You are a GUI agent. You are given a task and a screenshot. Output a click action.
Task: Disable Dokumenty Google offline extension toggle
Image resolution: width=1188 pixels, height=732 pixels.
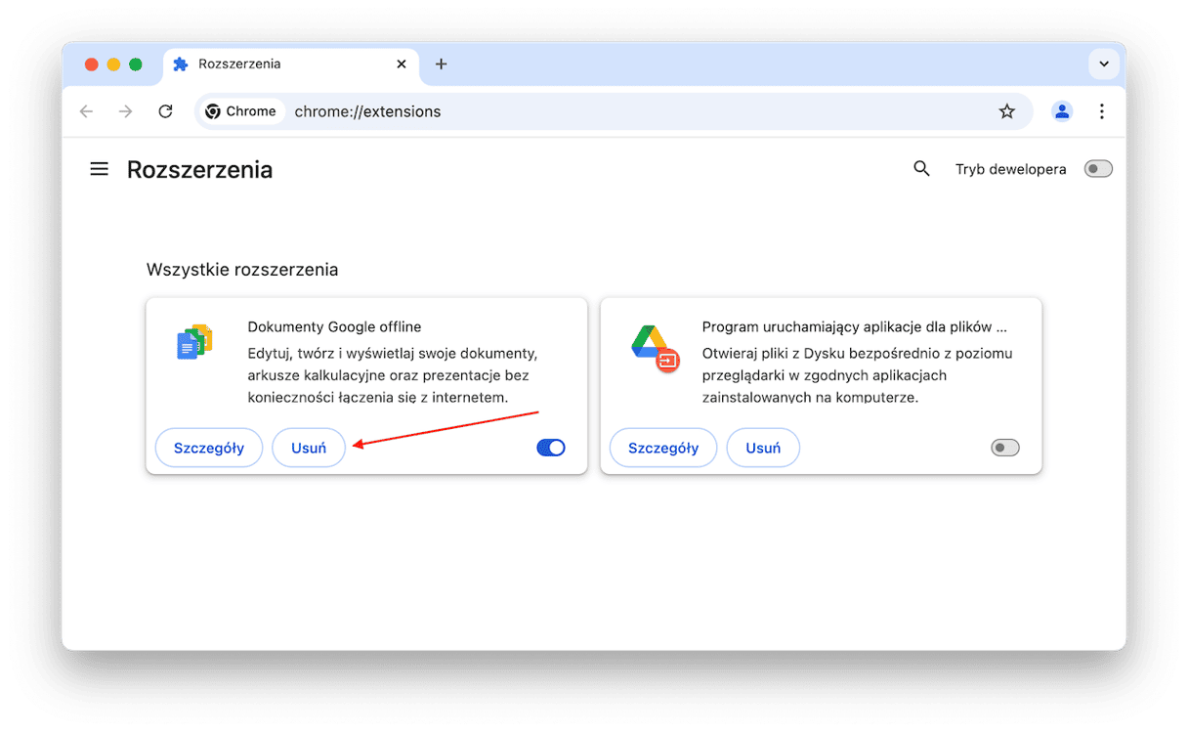pyautogui.click(x=551, y=448)
